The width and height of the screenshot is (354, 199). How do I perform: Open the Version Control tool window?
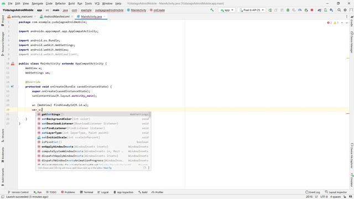[x=18, y=192]
